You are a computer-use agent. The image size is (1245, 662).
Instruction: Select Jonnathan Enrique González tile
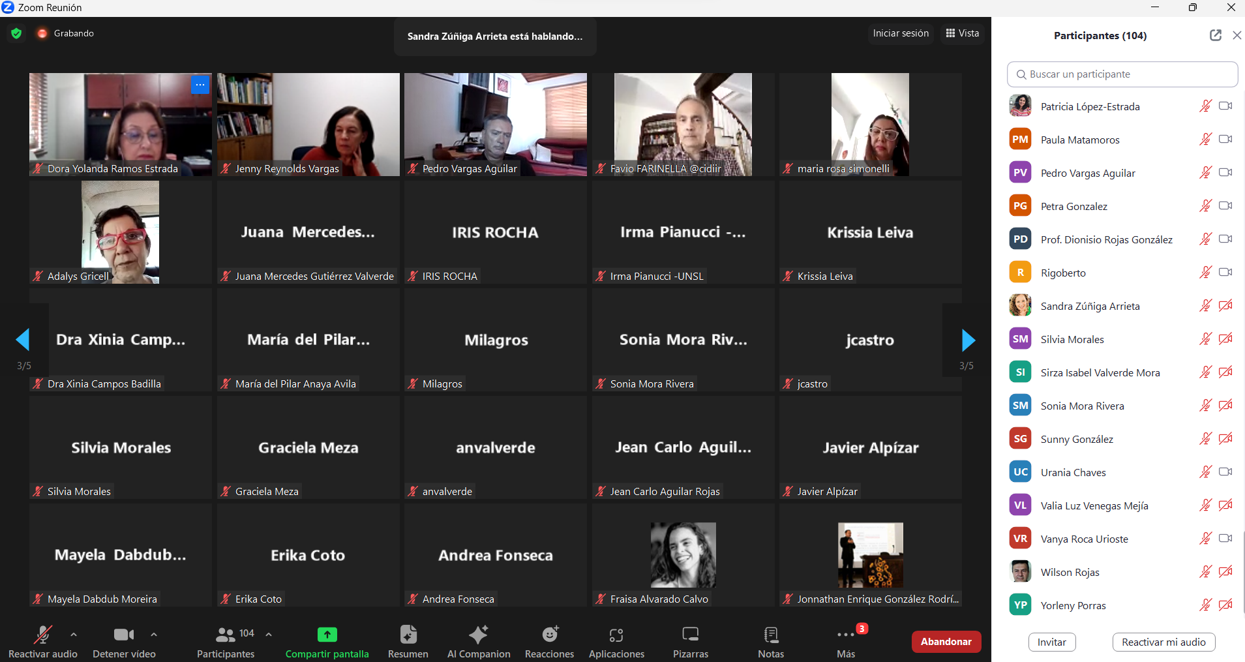[x=870, y=555]
